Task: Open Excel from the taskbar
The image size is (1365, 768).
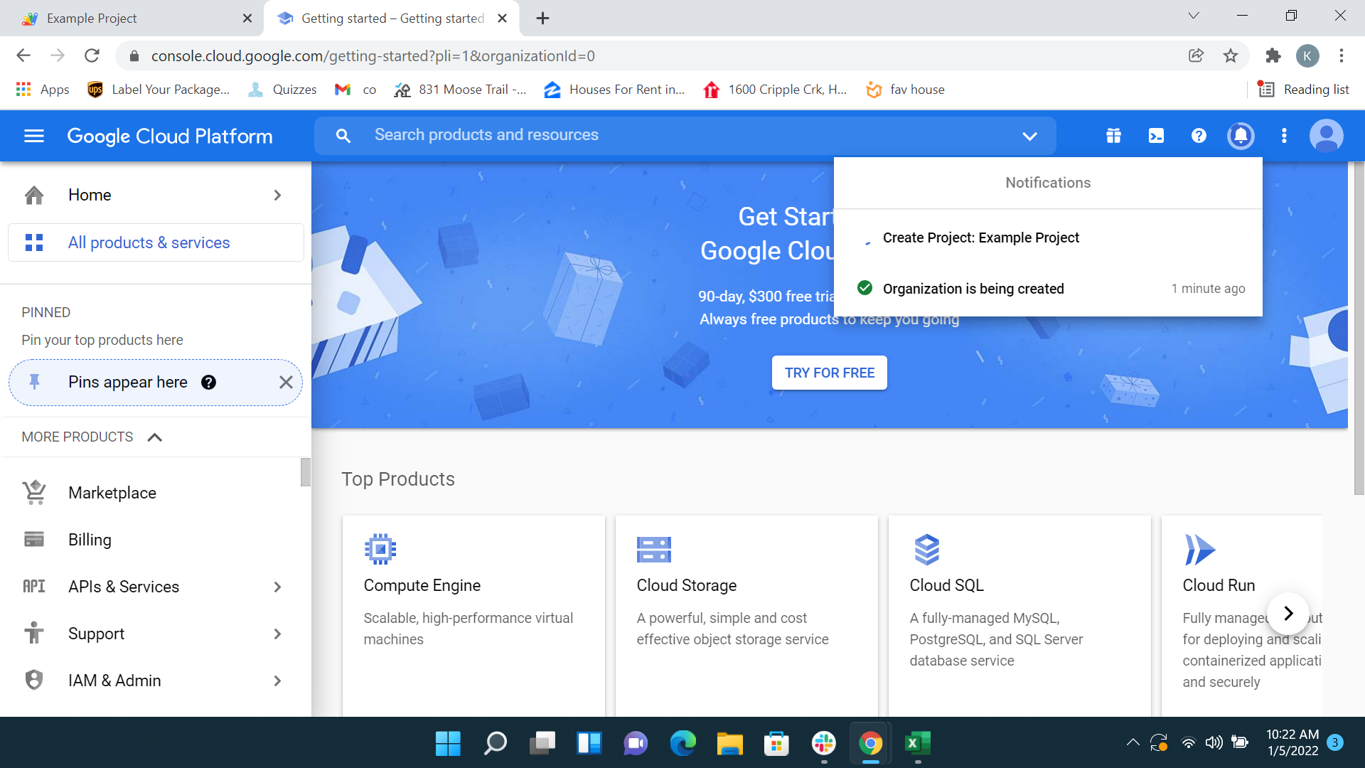Action: click(917, 744)
